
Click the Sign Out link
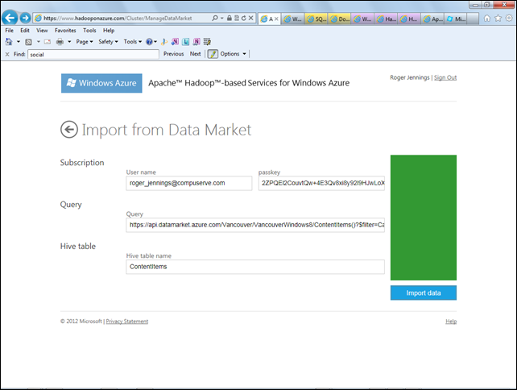(x=445, y=77)
